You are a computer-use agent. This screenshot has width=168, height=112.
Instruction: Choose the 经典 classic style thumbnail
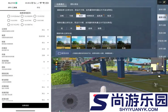(x=64, y=43)
